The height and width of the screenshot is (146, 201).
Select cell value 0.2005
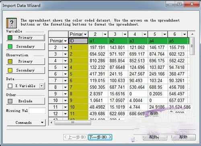tap(158, 94)
